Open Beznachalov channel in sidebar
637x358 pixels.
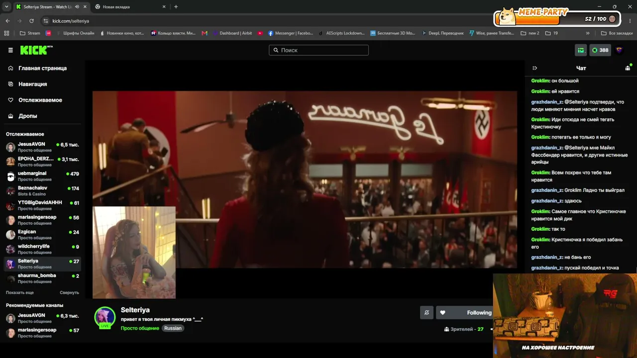42,191
